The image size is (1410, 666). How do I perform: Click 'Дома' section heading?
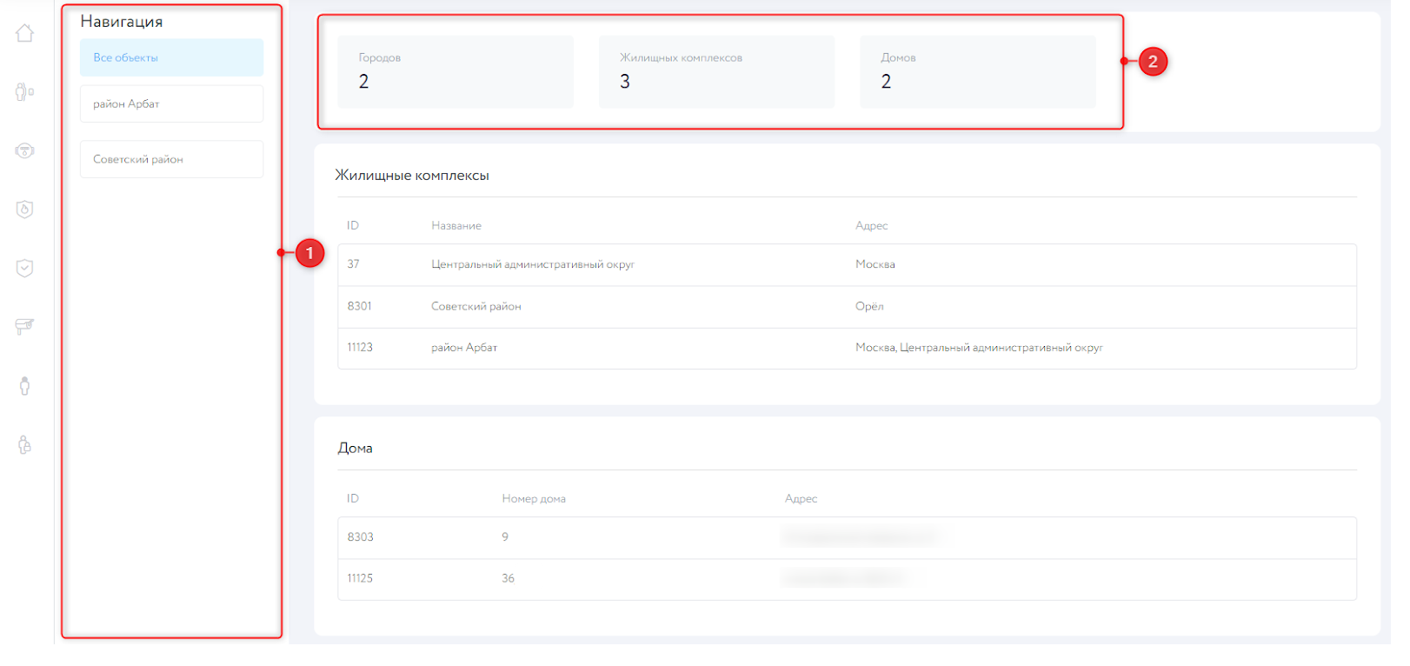355,449
